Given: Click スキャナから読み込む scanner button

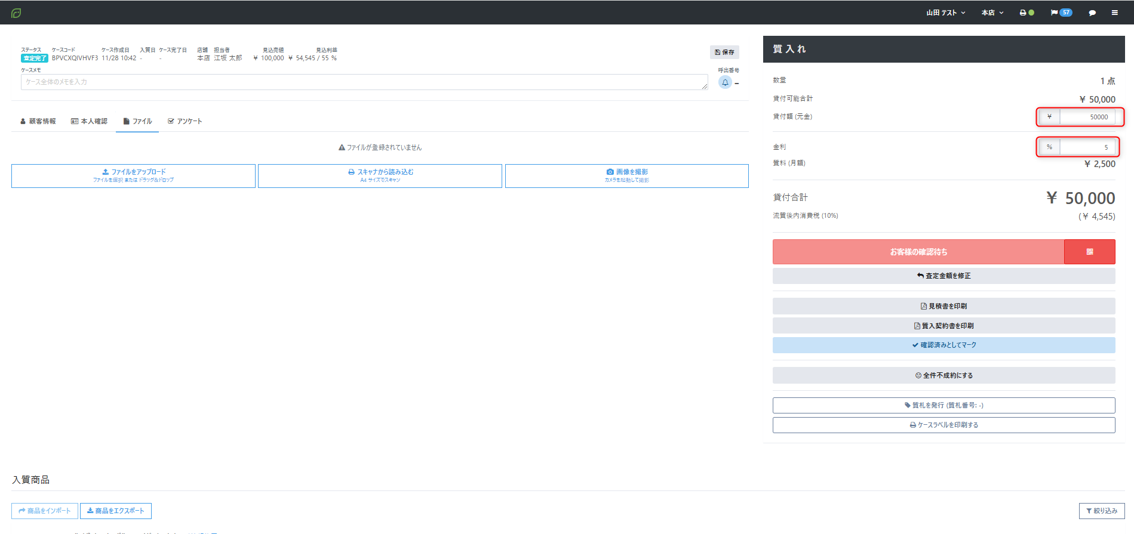Looking at the screenshot, I should tap(380, 175).
